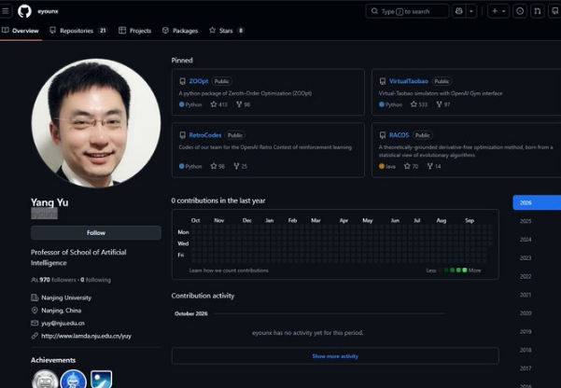This screenshot has height=388, width=561.
Task: Click the 'Learn how we count contributions' link
Action: [229, 270]
